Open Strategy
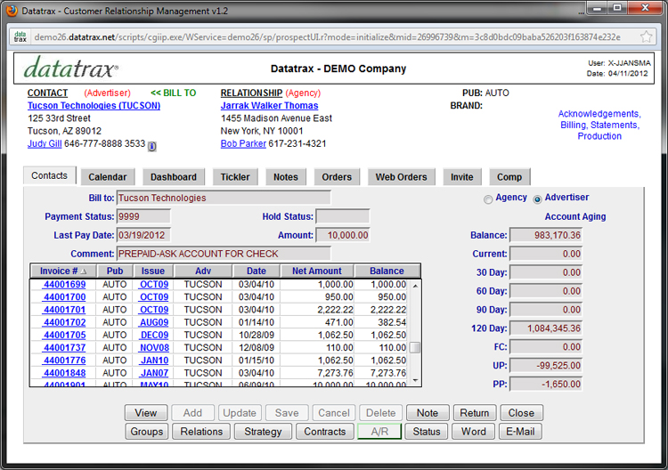The image size is (668, 470). pos(264,432)
